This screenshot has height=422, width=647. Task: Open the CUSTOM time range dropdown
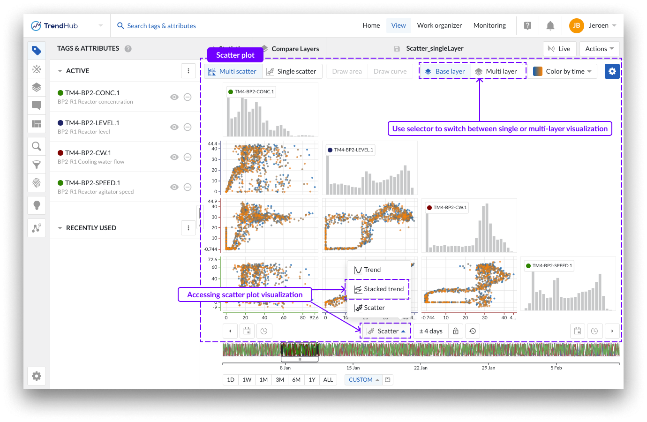(x=364, y=380)
